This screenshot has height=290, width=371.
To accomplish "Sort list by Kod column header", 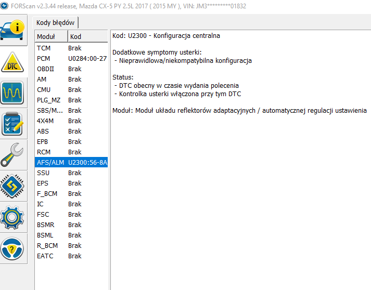I will tap(87, 36).
